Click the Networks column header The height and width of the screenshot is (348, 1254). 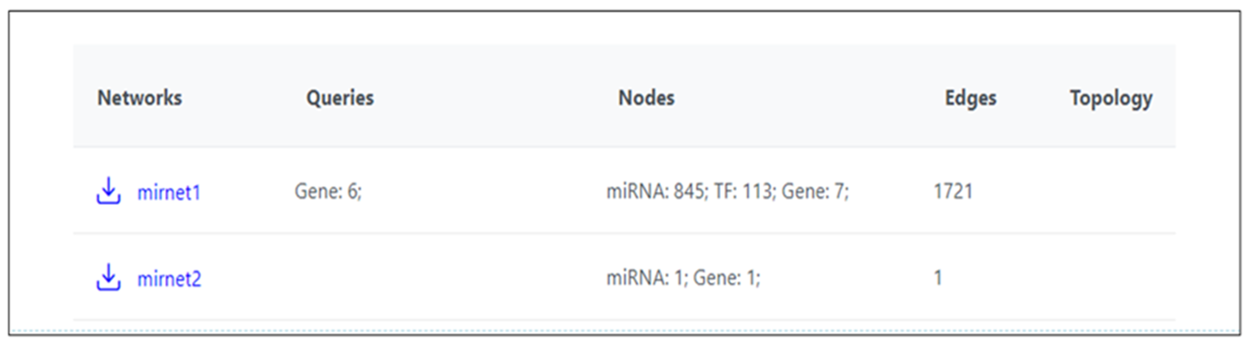tap(140, 98)
